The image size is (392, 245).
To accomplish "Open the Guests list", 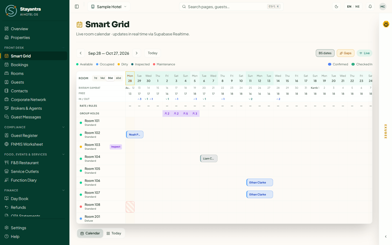I will pyautogui.click(x=35, y=82).
